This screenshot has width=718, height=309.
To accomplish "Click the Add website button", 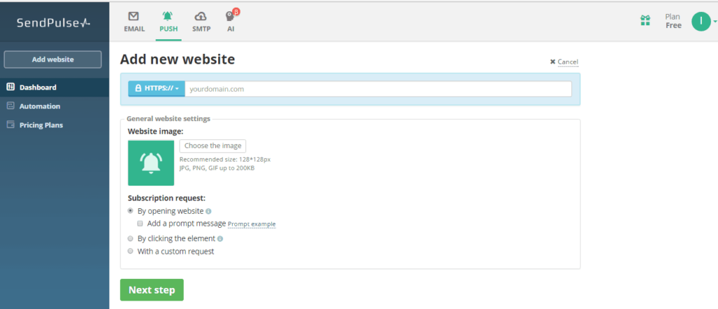I will 53,60.
